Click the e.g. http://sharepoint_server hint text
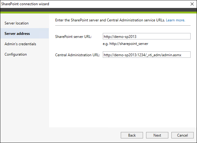This screenshot has height=143, width=197. pos(125,44)
